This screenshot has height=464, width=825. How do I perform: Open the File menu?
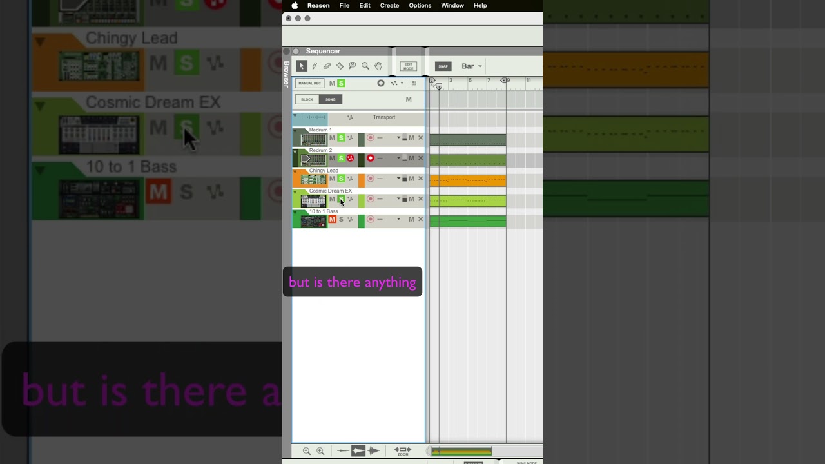[344, 5]
